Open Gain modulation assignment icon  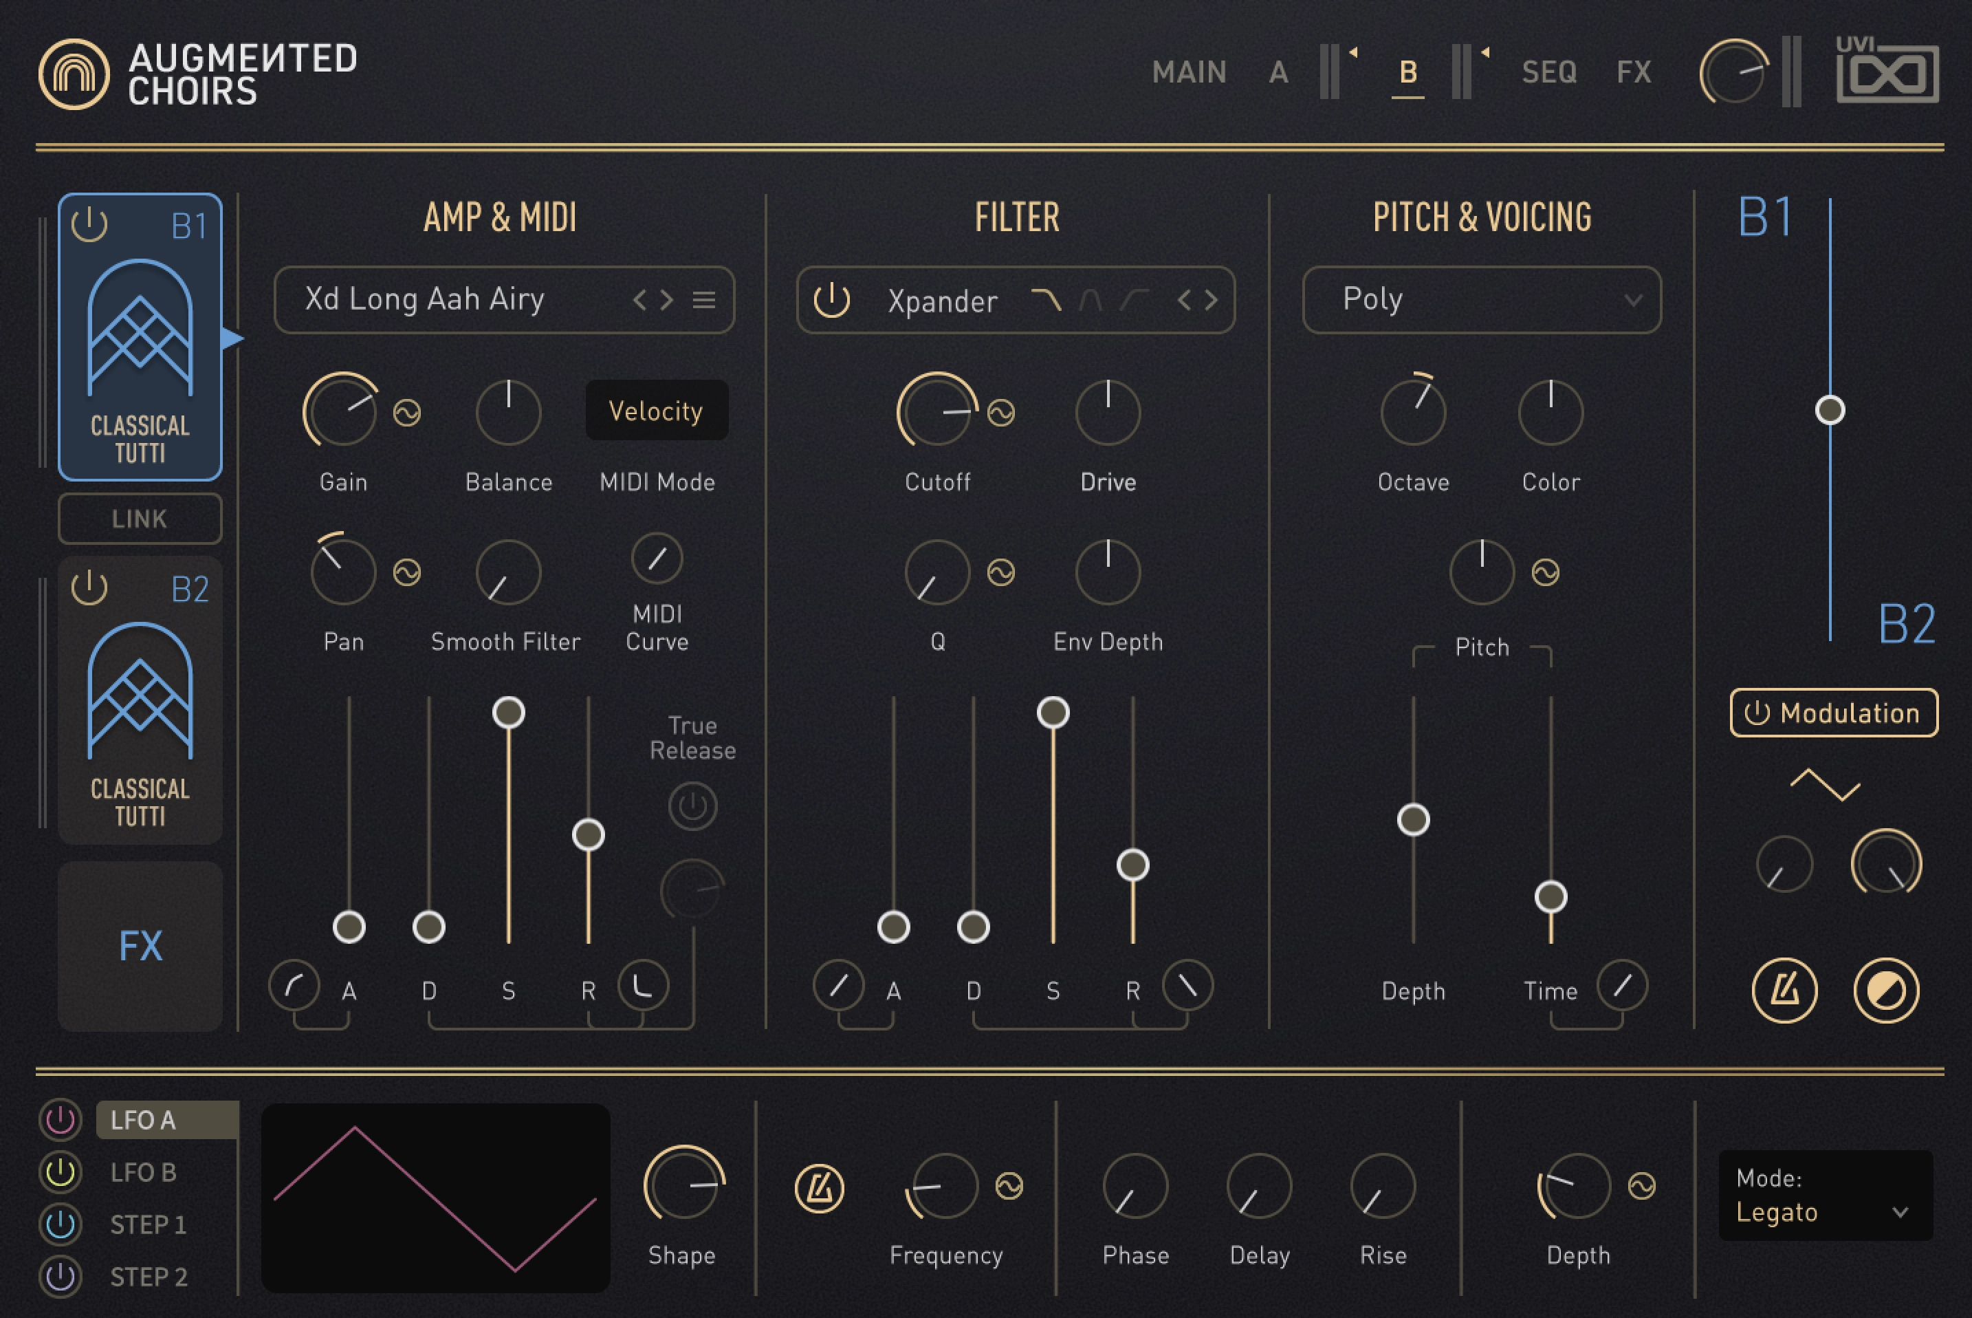click(408, 413)
